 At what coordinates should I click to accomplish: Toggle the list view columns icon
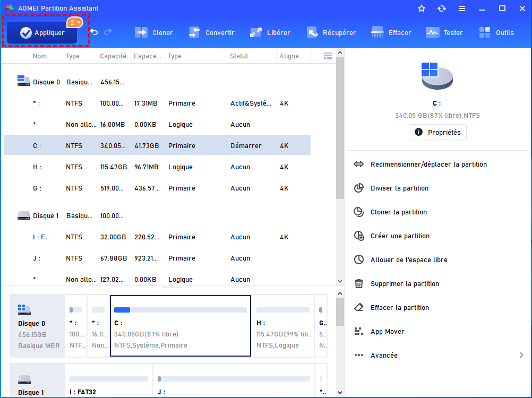(x=328, y=56)
